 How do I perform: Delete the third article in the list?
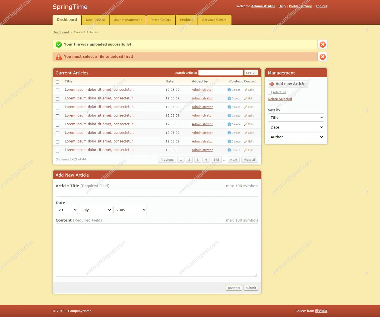[234, 107]
